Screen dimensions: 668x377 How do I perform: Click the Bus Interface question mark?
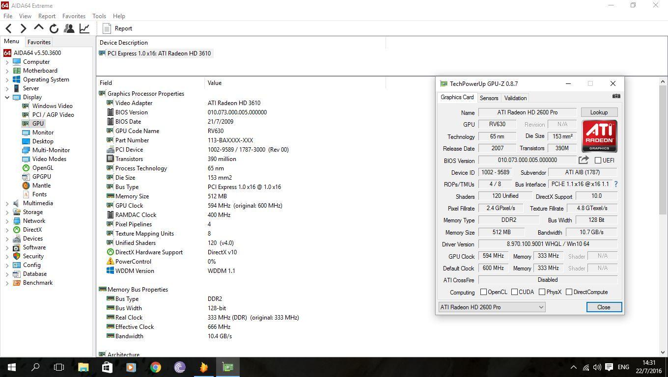coord(615,184)
